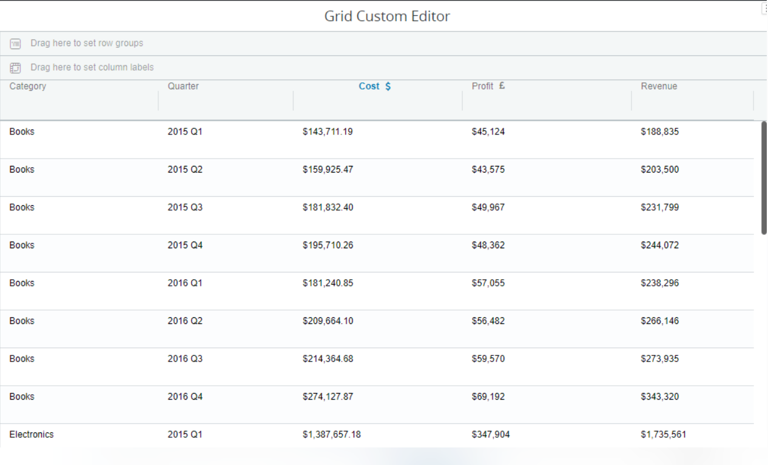Click the column labels pivot icon
The image size is (768, 465).
click(16, 68)
